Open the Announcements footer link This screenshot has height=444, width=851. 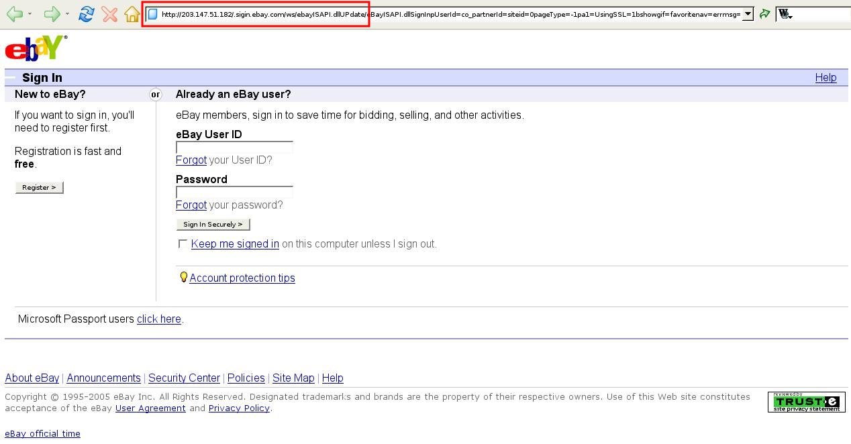pyautogui.click(x=103, y=378)
